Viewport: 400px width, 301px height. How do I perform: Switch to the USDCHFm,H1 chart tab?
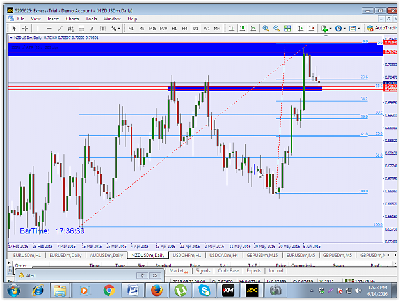coord(187,255)
